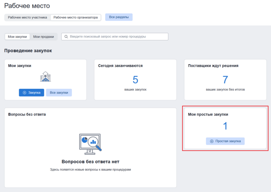Open Все разделы
The height and width of the screenshot is (192, 271).
(x=119, y=17)
